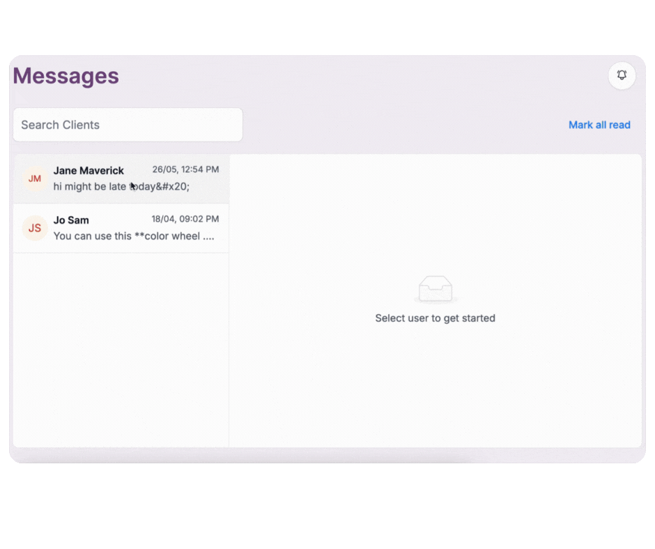Click the notification bell icon

point(622,75)
